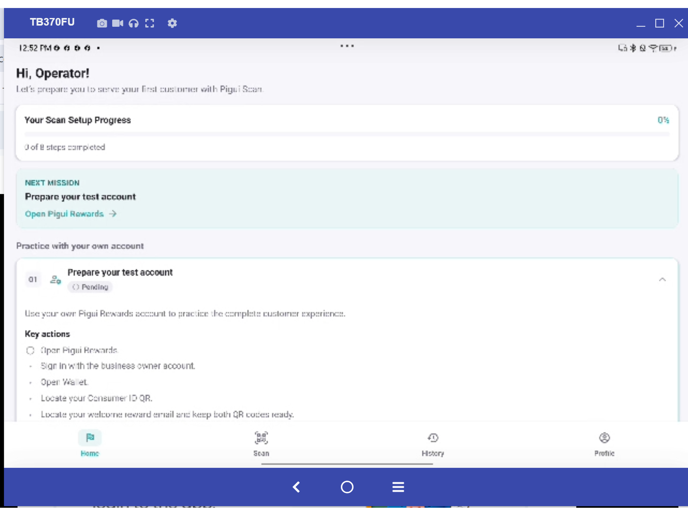
Task: Click the 'Practice with your own account' heading
Action: (80, 246)
